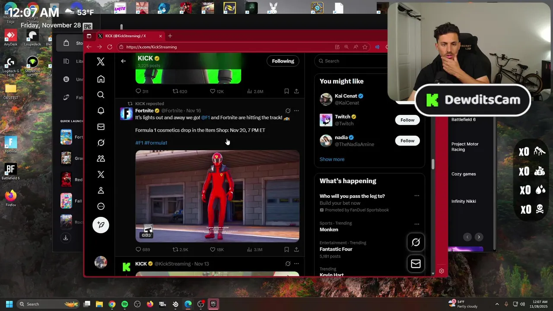This screenshot has height=311, width=553.
Task: Go back using the profile header arrow
Action: pos(123,61)
